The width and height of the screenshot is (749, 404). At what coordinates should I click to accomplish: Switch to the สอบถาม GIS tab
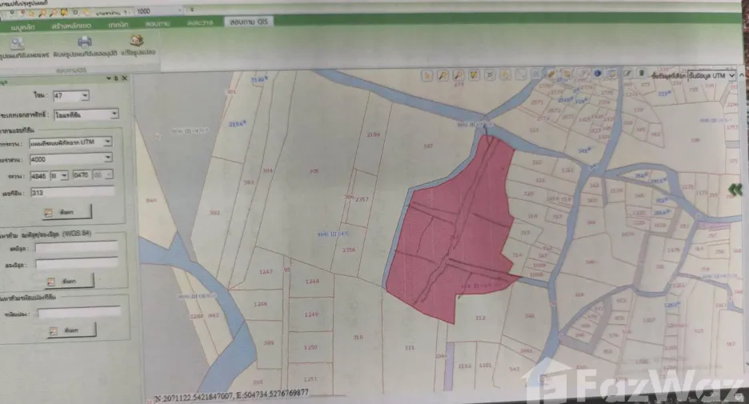tap(248, 22)
